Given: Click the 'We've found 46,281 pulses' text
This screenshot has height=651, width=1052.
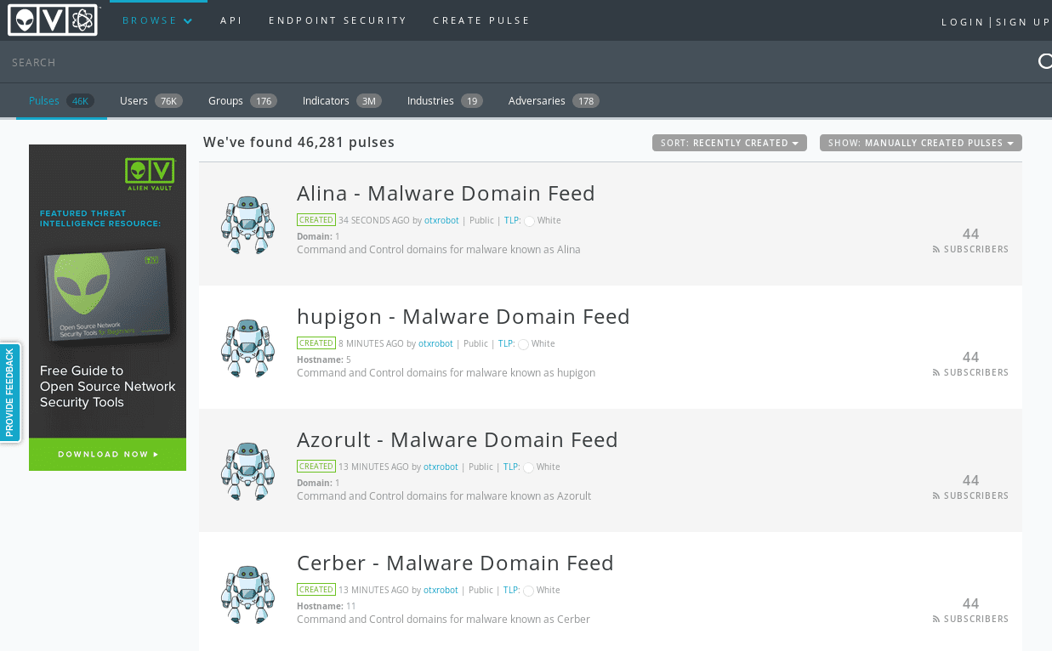Looking at the screenshot, I should 299,143.
